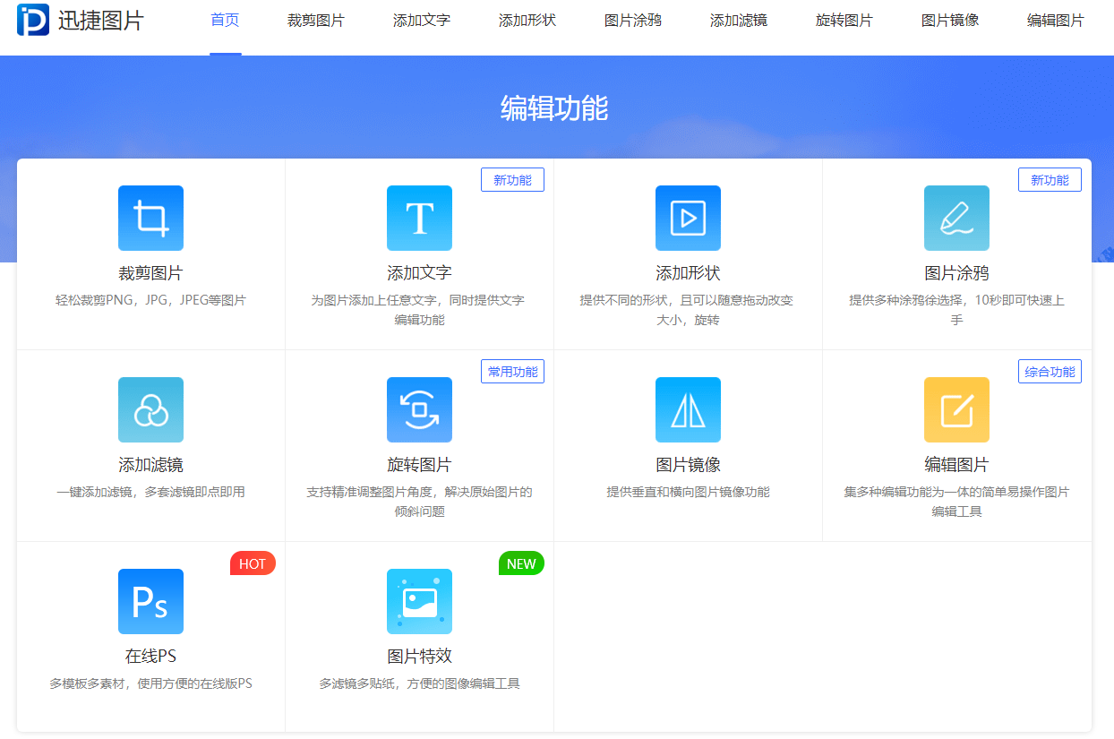Open 图片涂鸦 in the top navigation
This screenshot has height=739, width=1114.
[x=633, y=20]
